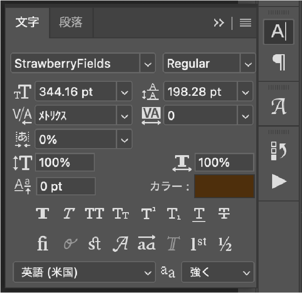This screenshot has width=302, height=293.
Task: Click the 0% tsume field
Action: (x=76, y=139)
